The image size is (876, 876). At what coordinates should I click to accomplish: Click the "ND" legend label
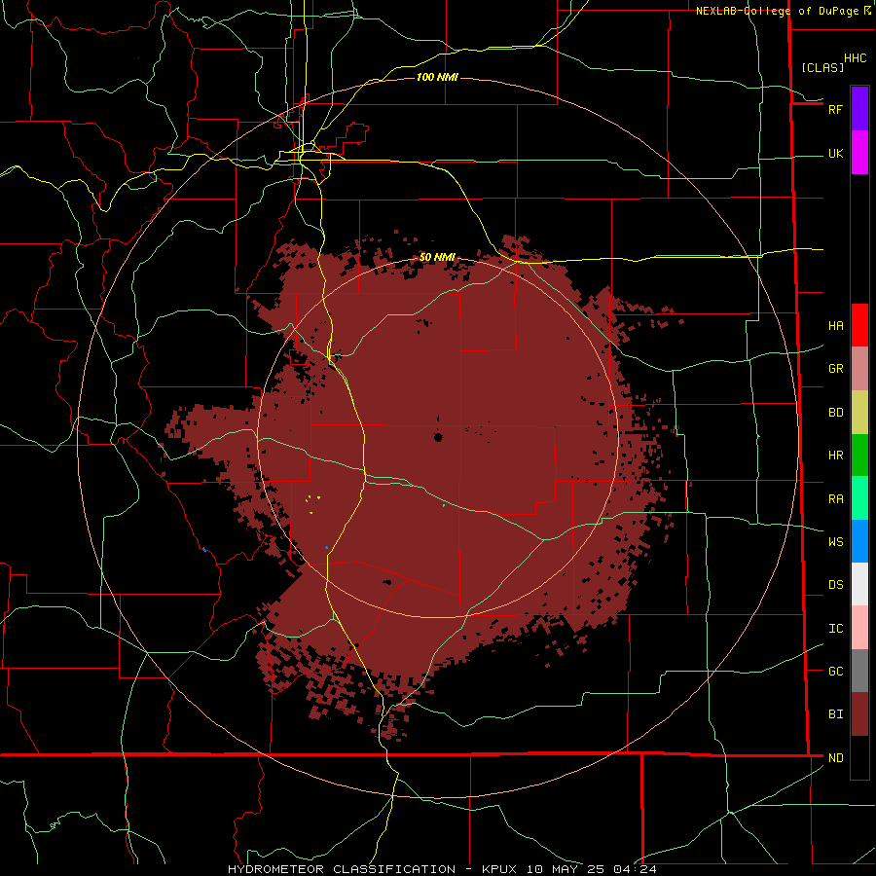click(x=835, y=758)
